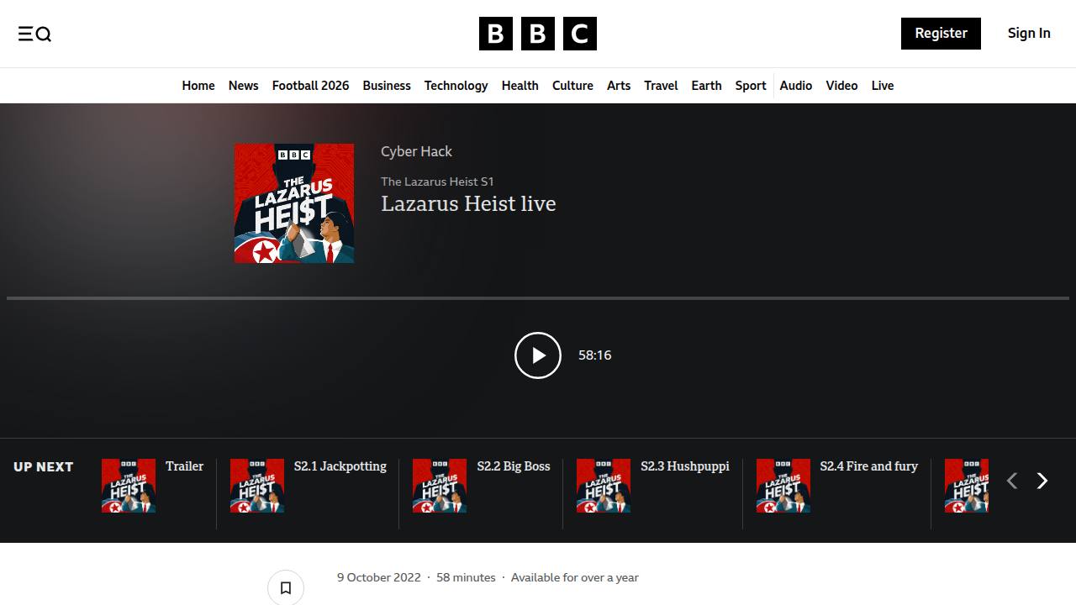The image size is (1076, 605).
Task: Open the Technology section
Action: coord(456,86)
